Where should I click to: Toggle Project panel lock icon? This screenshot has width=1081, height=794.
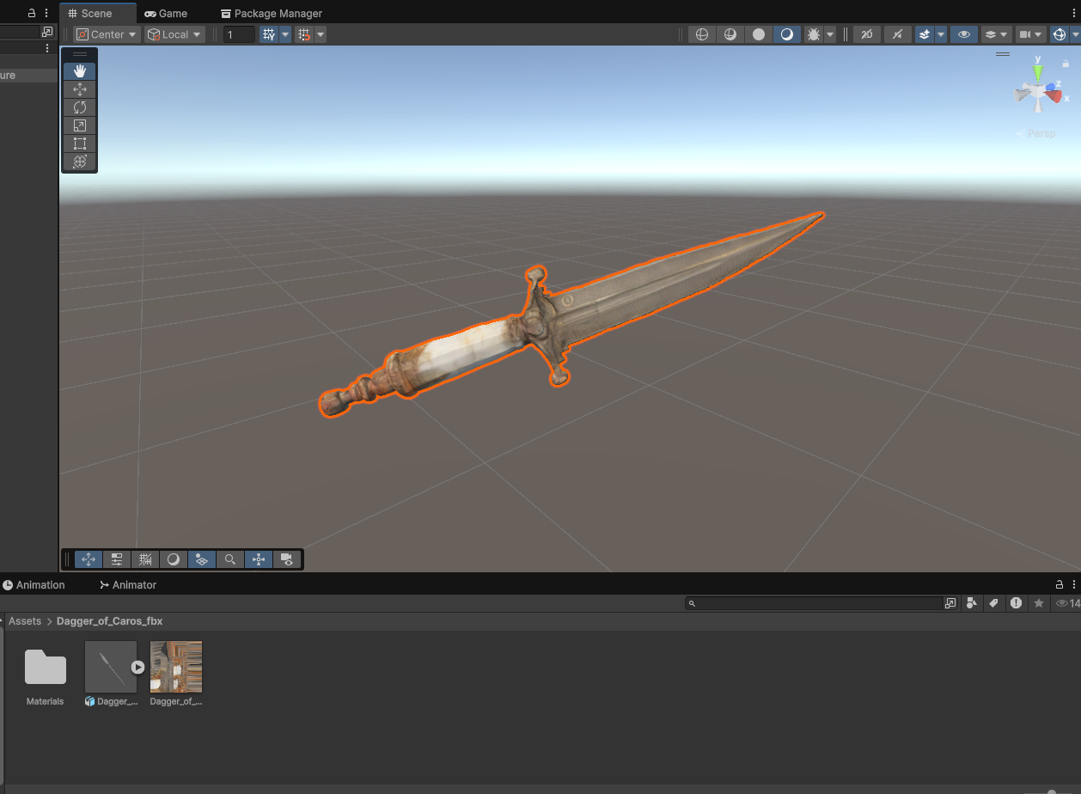coord(1060,584)
